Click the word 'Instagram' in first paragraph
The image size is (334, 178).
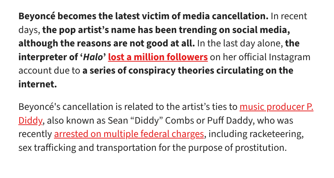click(289, 57)
